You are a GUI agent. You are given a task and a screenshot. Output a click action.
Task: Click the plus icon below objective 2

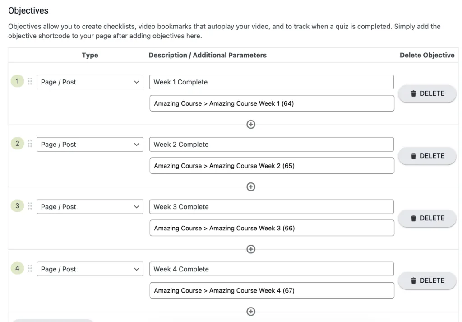(x=251, y=187)
